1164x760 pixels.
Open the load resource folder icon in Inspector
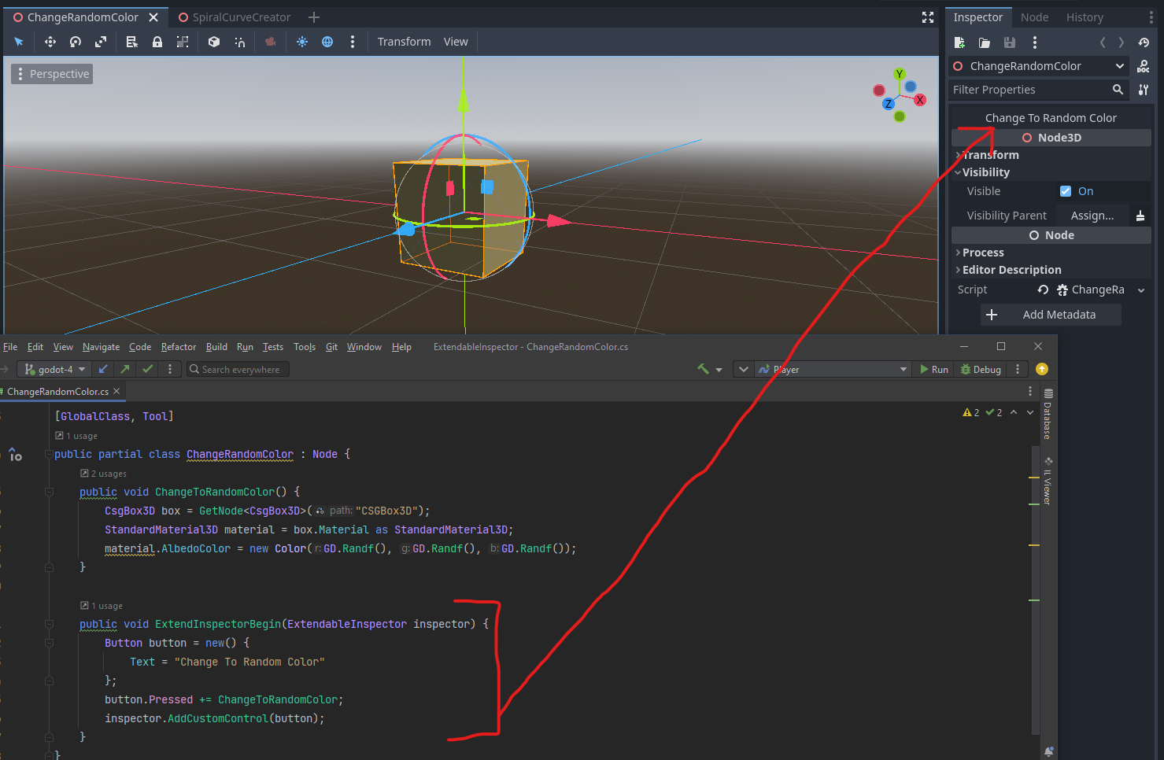(x=985, y=42)
